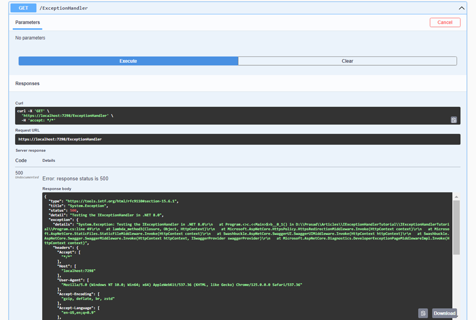The height and width of the screenshot is (320, 476).
Task: Click the 'Error: response status is 500' text
Action: (x=75, y=179)
